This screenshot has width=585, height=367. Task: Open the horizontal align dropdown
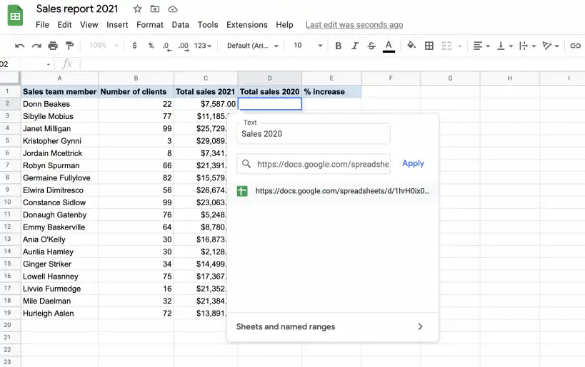click(481, 46)
